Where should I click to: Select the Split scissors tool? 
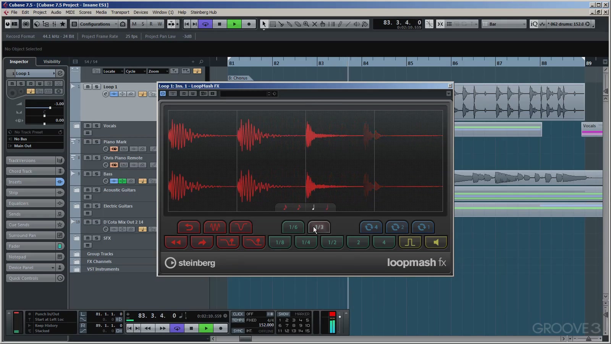pos(281,24)
